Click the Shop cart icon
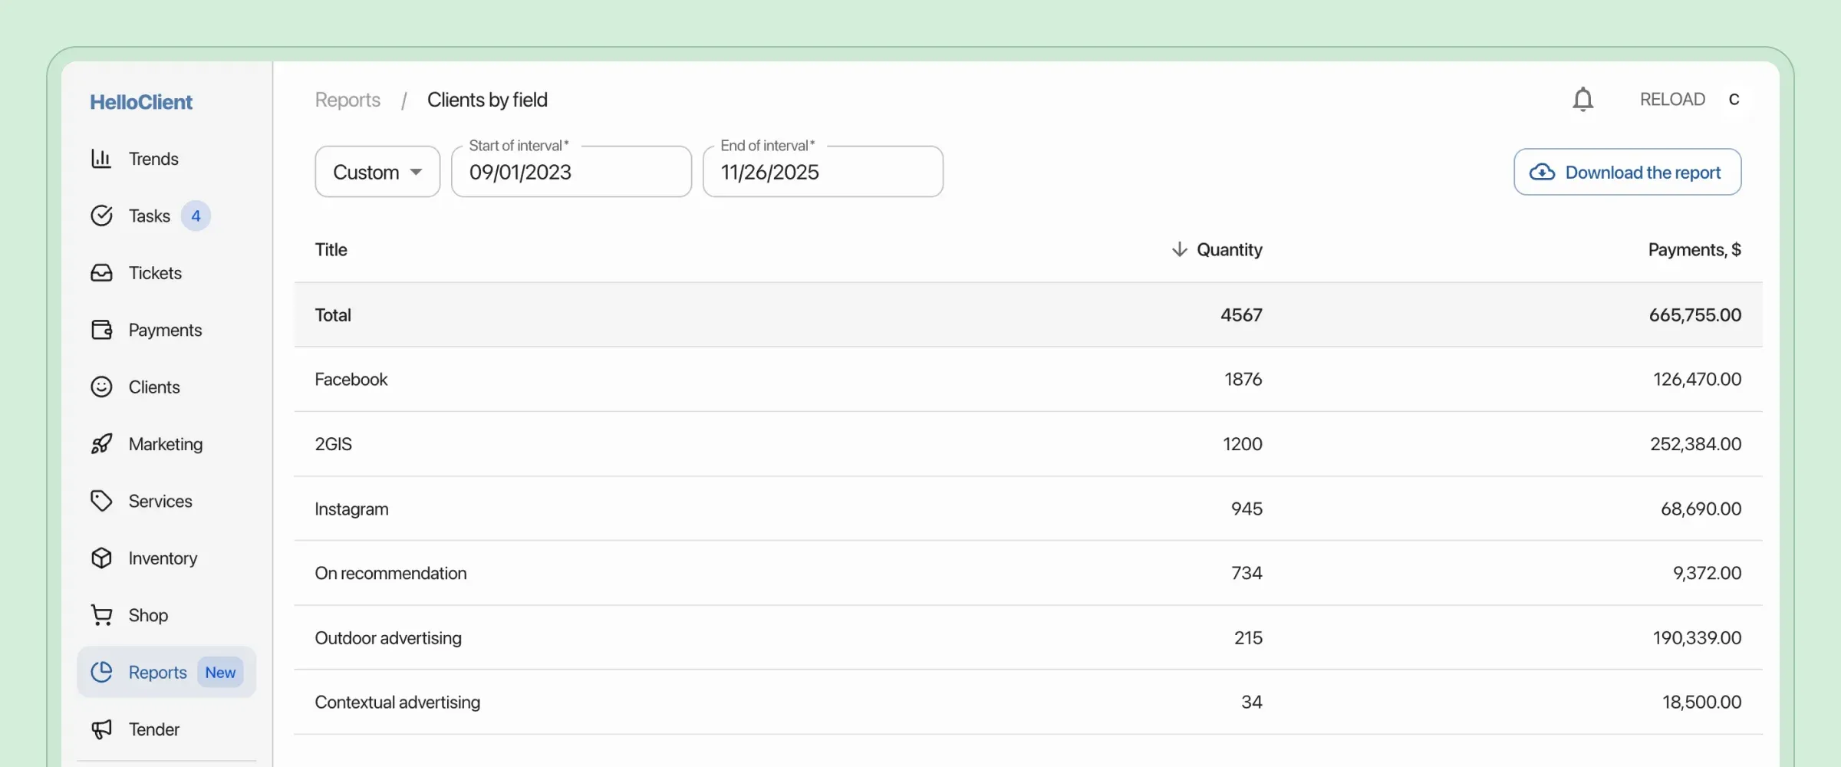The width and height of the screenshot is (1841, 767). (x=103, y=614)
